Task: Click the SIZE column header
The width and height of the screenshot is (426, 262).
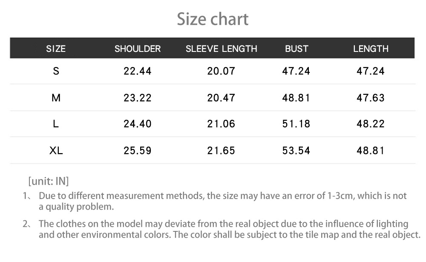Action: tap(56, 49)
